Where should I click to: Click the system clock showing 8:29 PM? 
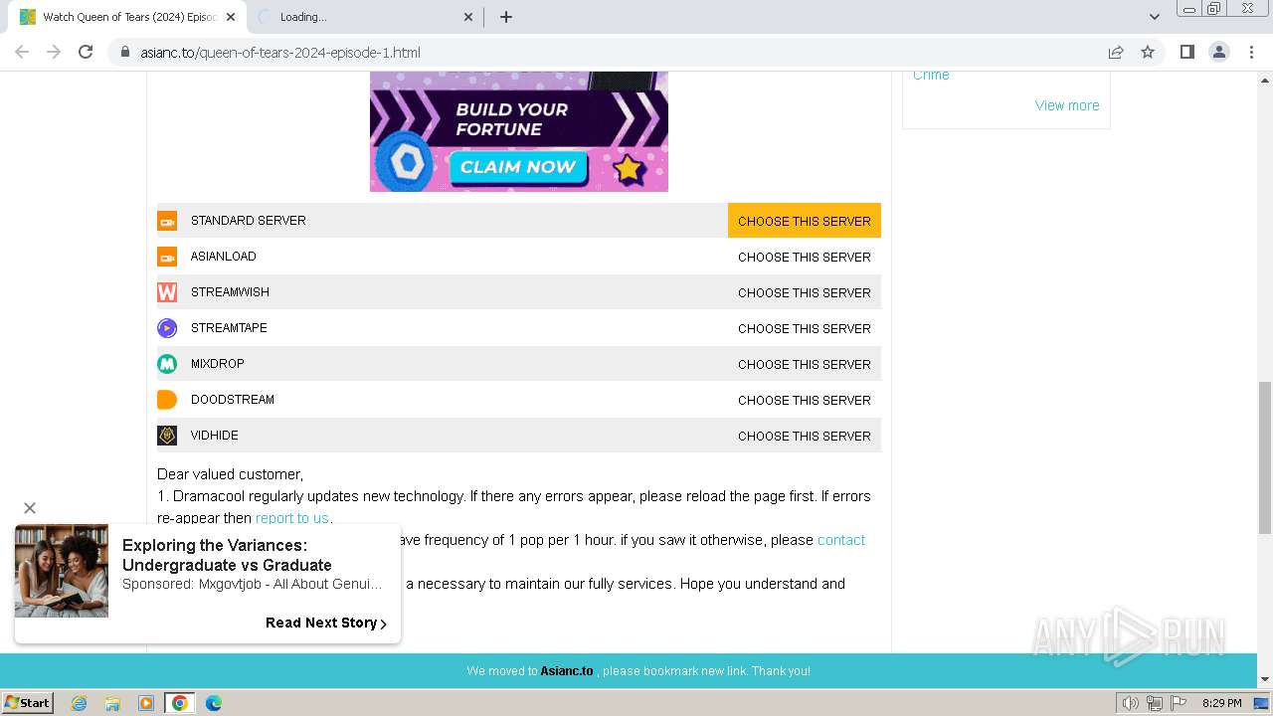[1221, 703]
